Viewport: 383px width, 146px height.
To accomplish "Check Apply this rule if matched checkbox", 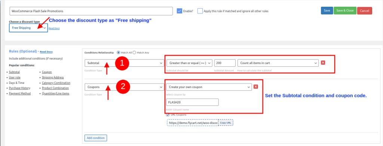I will coord(200,11).
